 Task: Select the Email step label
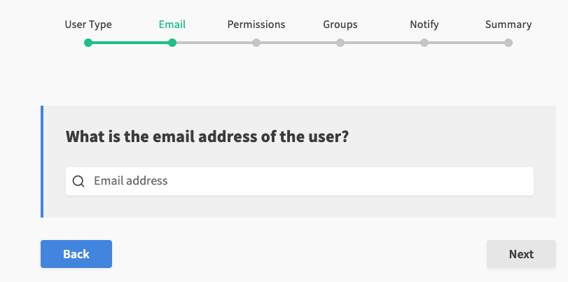[172, 24]
